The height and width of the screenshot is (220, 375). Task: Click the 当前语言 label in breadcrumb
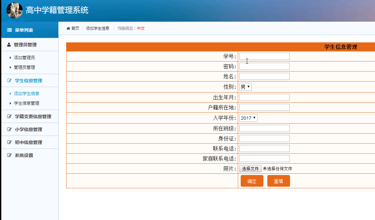coord(125,28)
